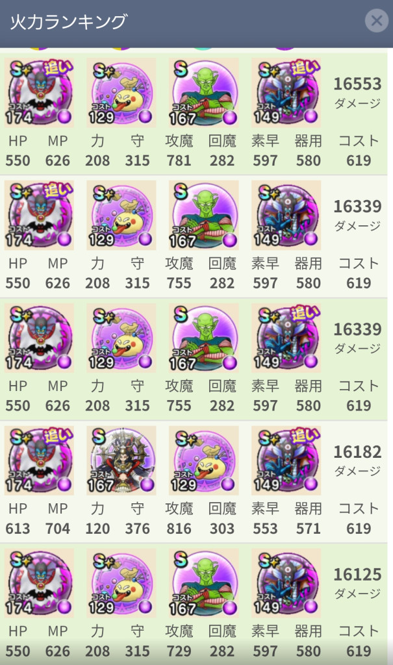The image size is (393, 665).
Task: Tap cost 149 monster in 16125 damage row
Action: [286, 583]
